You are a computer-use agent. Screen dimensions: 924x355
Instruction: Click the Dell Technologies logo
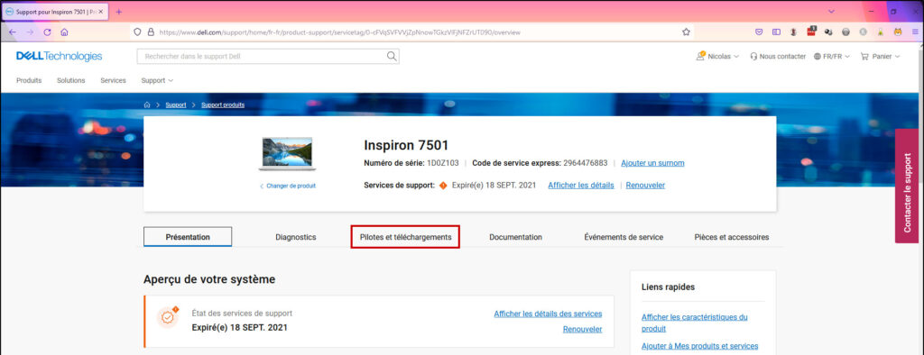pos(59,57)
